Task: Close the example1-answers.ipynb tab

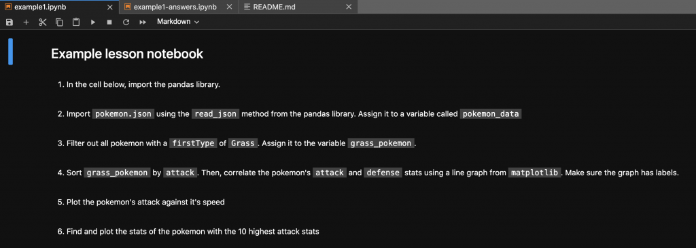Action: tap(229, 7)
